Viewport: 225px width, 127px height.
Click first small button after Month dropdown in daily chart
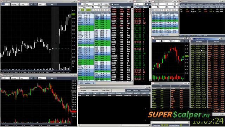click(183, 41)
